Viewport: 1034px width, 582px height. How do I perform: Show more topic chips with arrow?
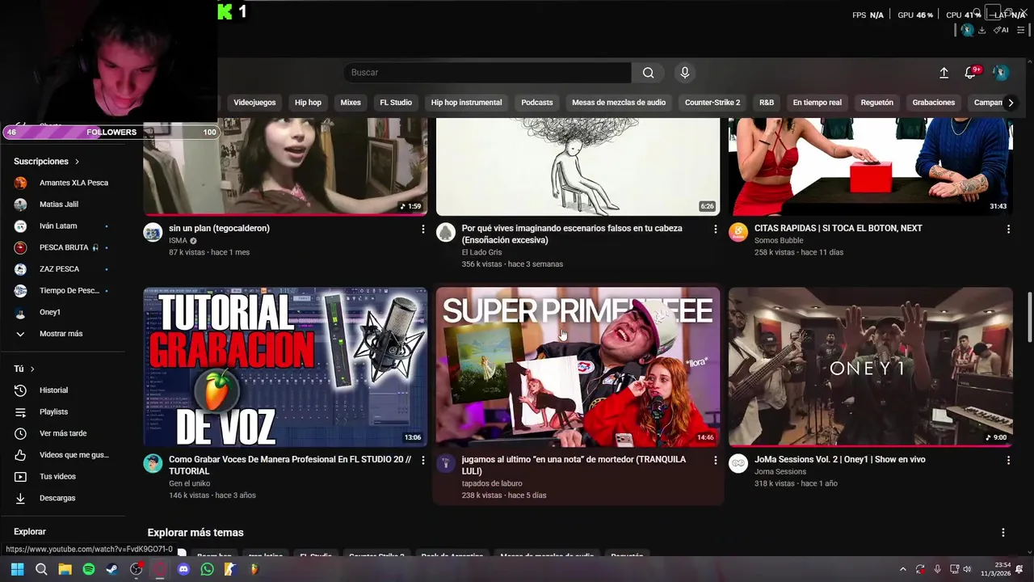point(1010,103)
